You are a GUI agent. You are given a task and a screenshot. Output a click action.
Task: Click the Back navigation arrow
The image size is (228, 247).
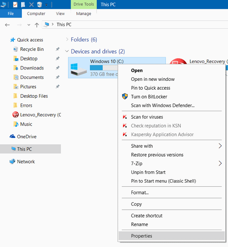click(7, 25)
